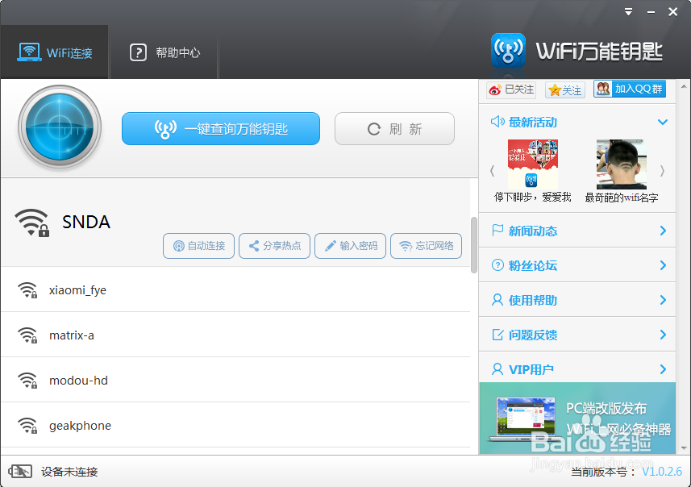
Task: Click the Weibo 已关注 button
Action: (511, 90)
